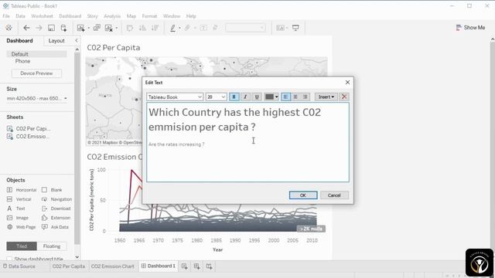Open the CO2 Emission Chart sheet tab
The width and height of the screenshot is (495, 278).
(113, 266)
